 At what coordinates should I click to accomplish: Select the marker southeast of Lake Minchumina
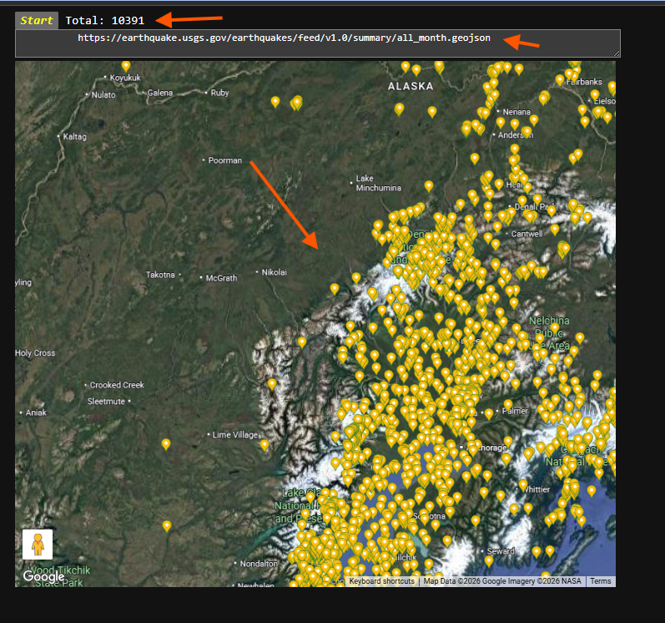tap(429, 186)
